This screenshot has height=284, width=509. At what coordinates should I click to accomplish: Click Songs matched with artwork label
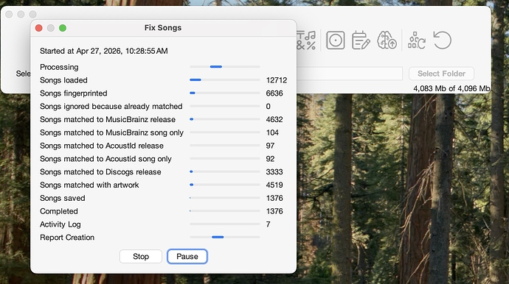tap(89, 185)
